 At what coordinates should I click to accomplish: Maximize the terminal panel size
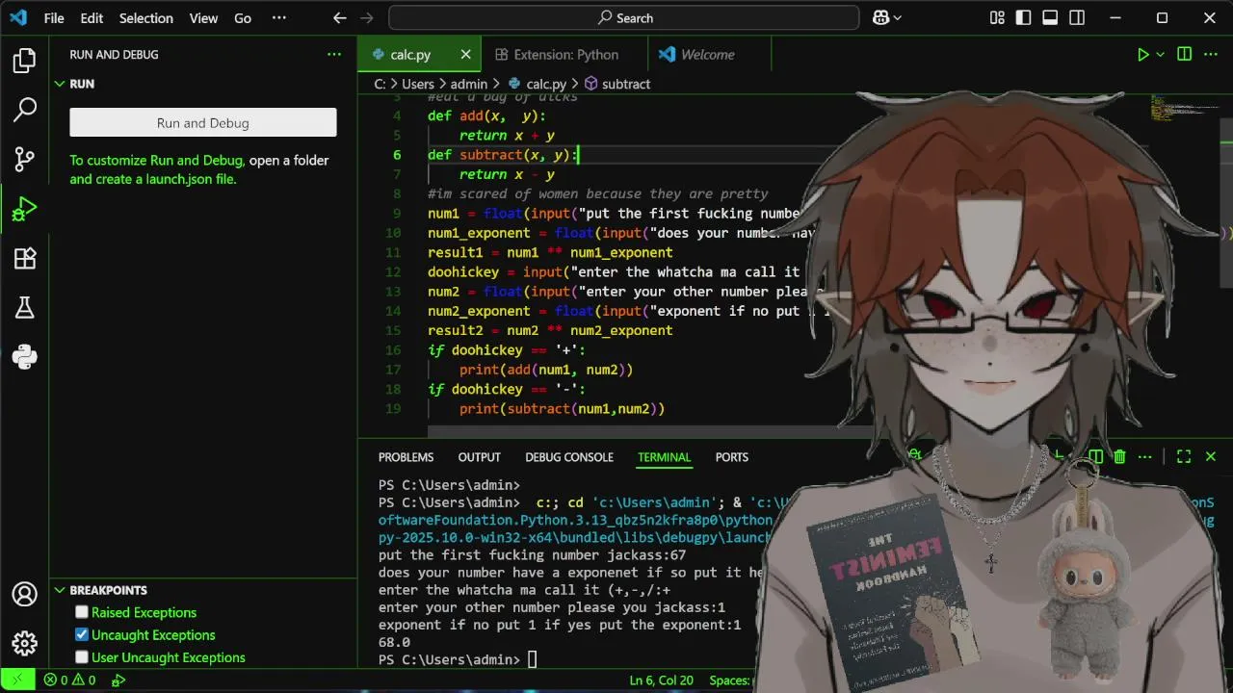[x=1184, y=457]
